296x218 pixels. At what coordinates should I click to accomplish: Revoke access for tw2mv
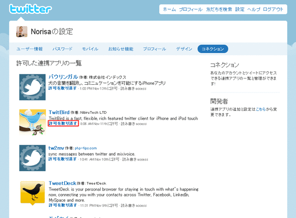[x=63, y=159]
